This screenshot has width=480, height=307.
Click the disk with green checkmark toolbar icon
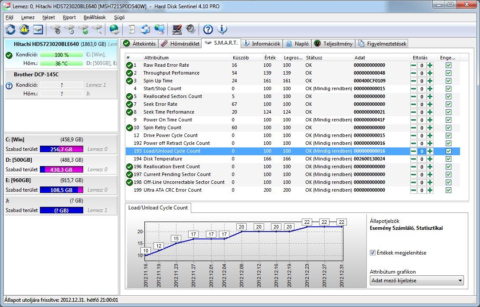[83, 29]
